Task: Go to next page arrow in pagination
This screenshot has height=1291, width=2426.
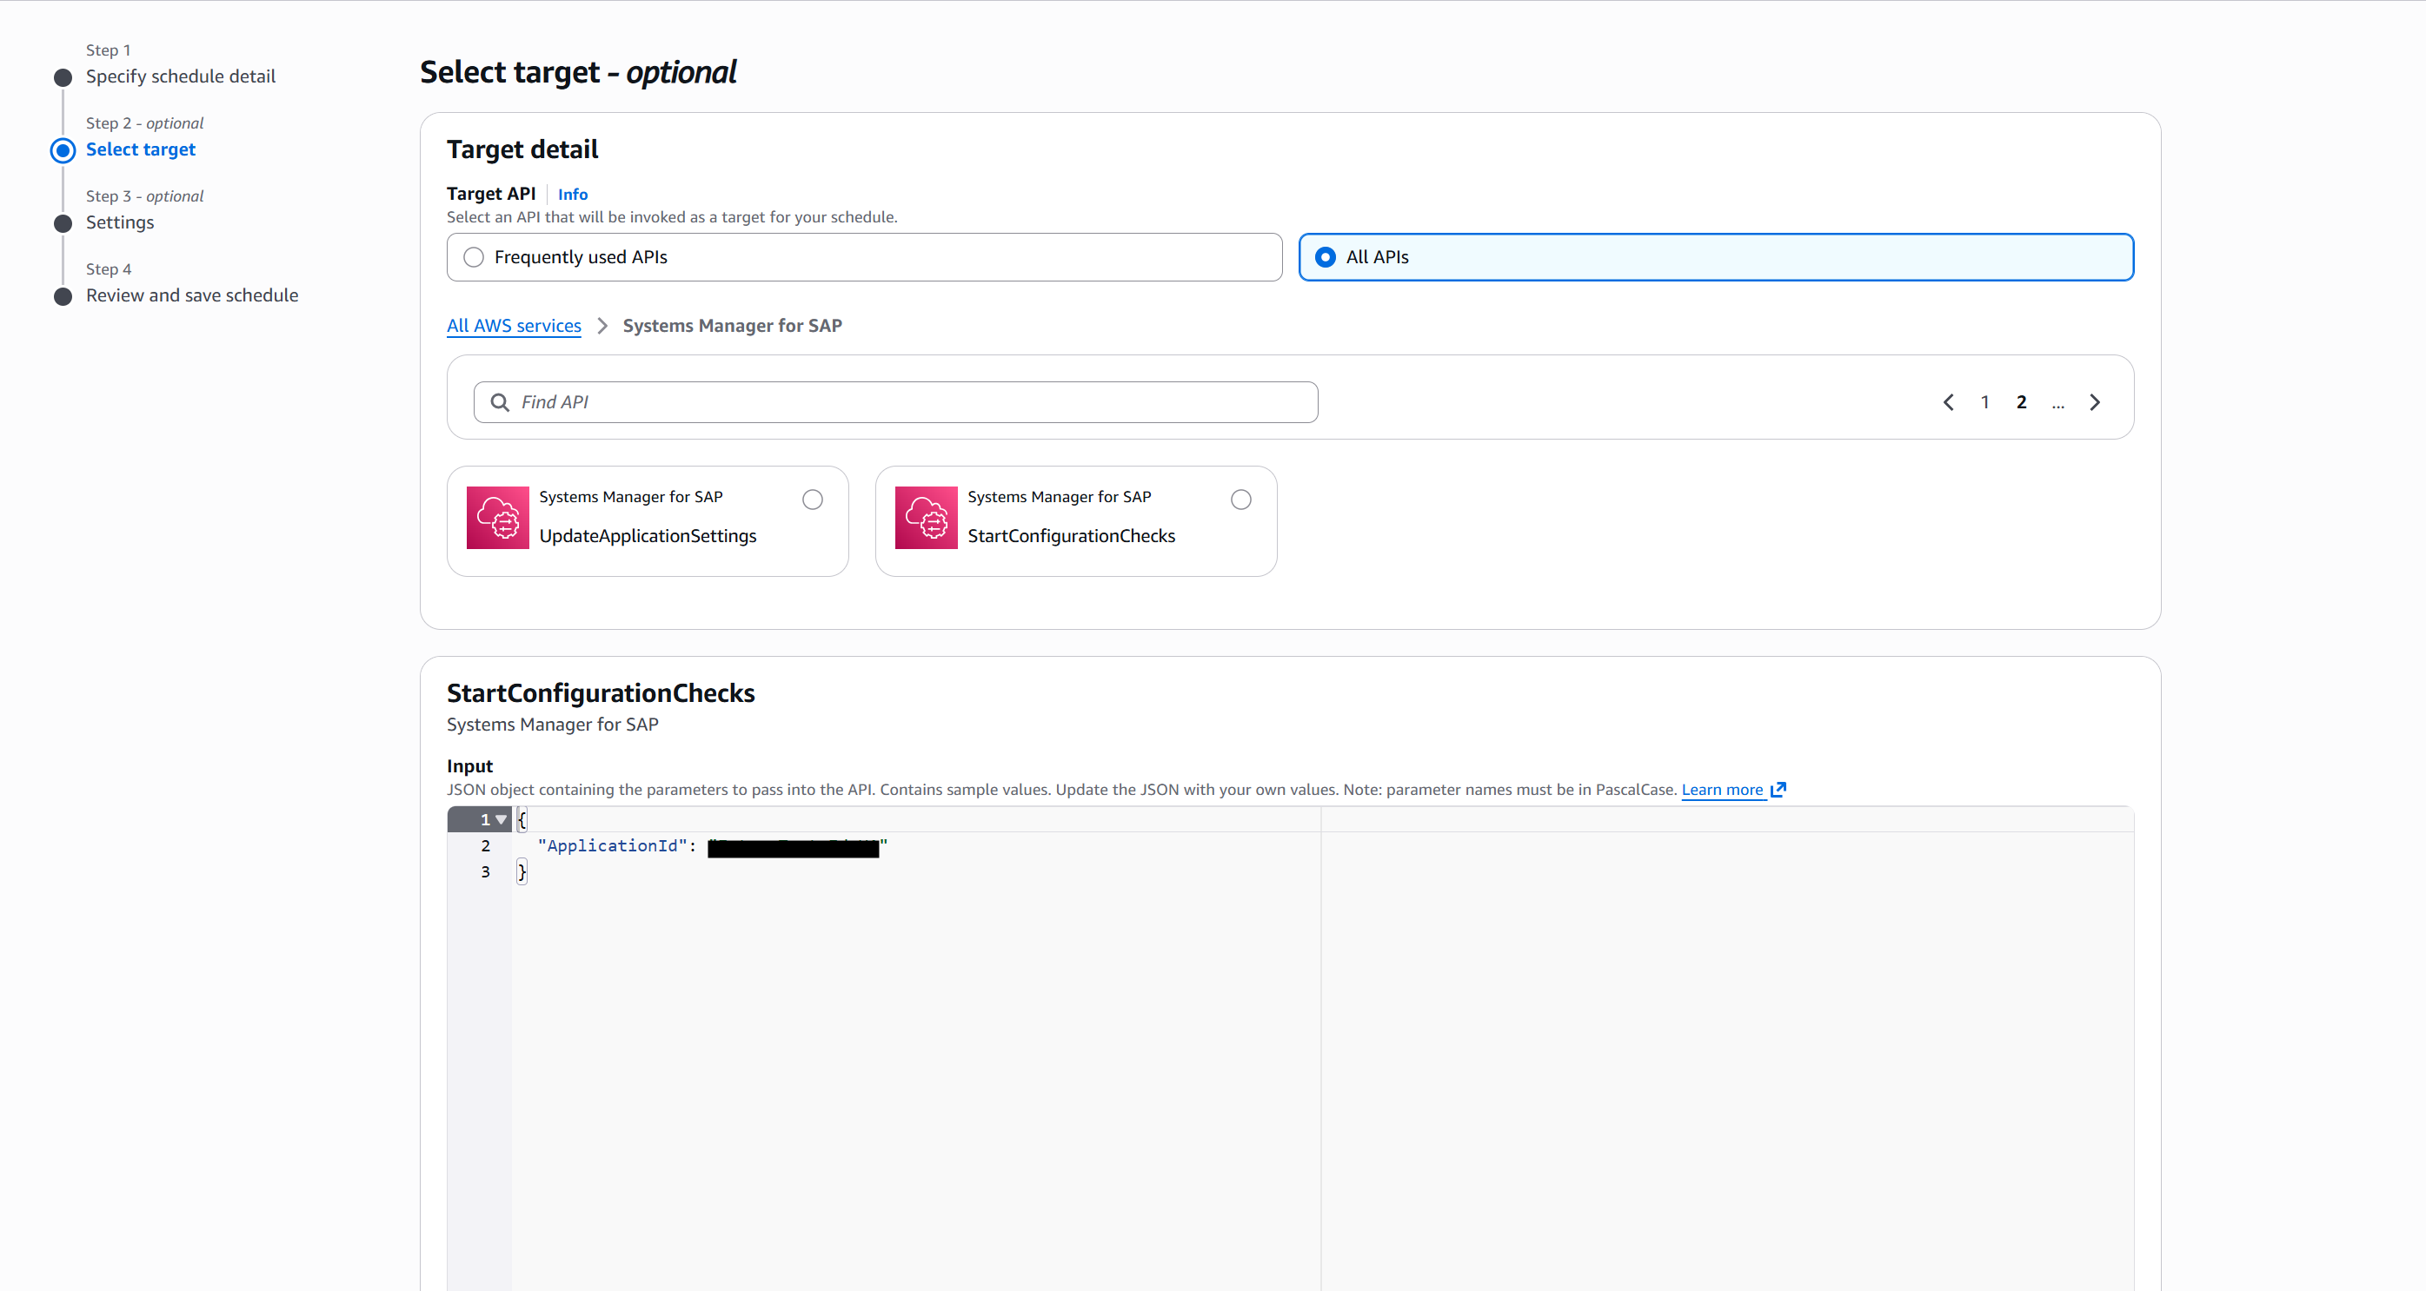Action: pyautogui.click(x=2095, y=403)
